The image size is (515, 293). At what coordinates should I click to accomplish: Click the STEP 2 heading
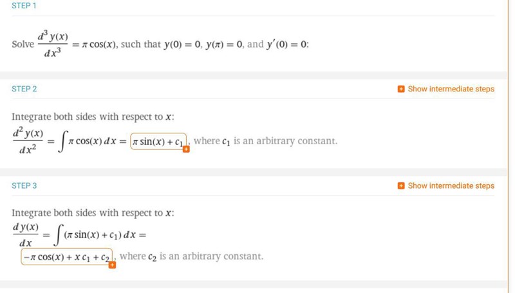click(24, 89)
